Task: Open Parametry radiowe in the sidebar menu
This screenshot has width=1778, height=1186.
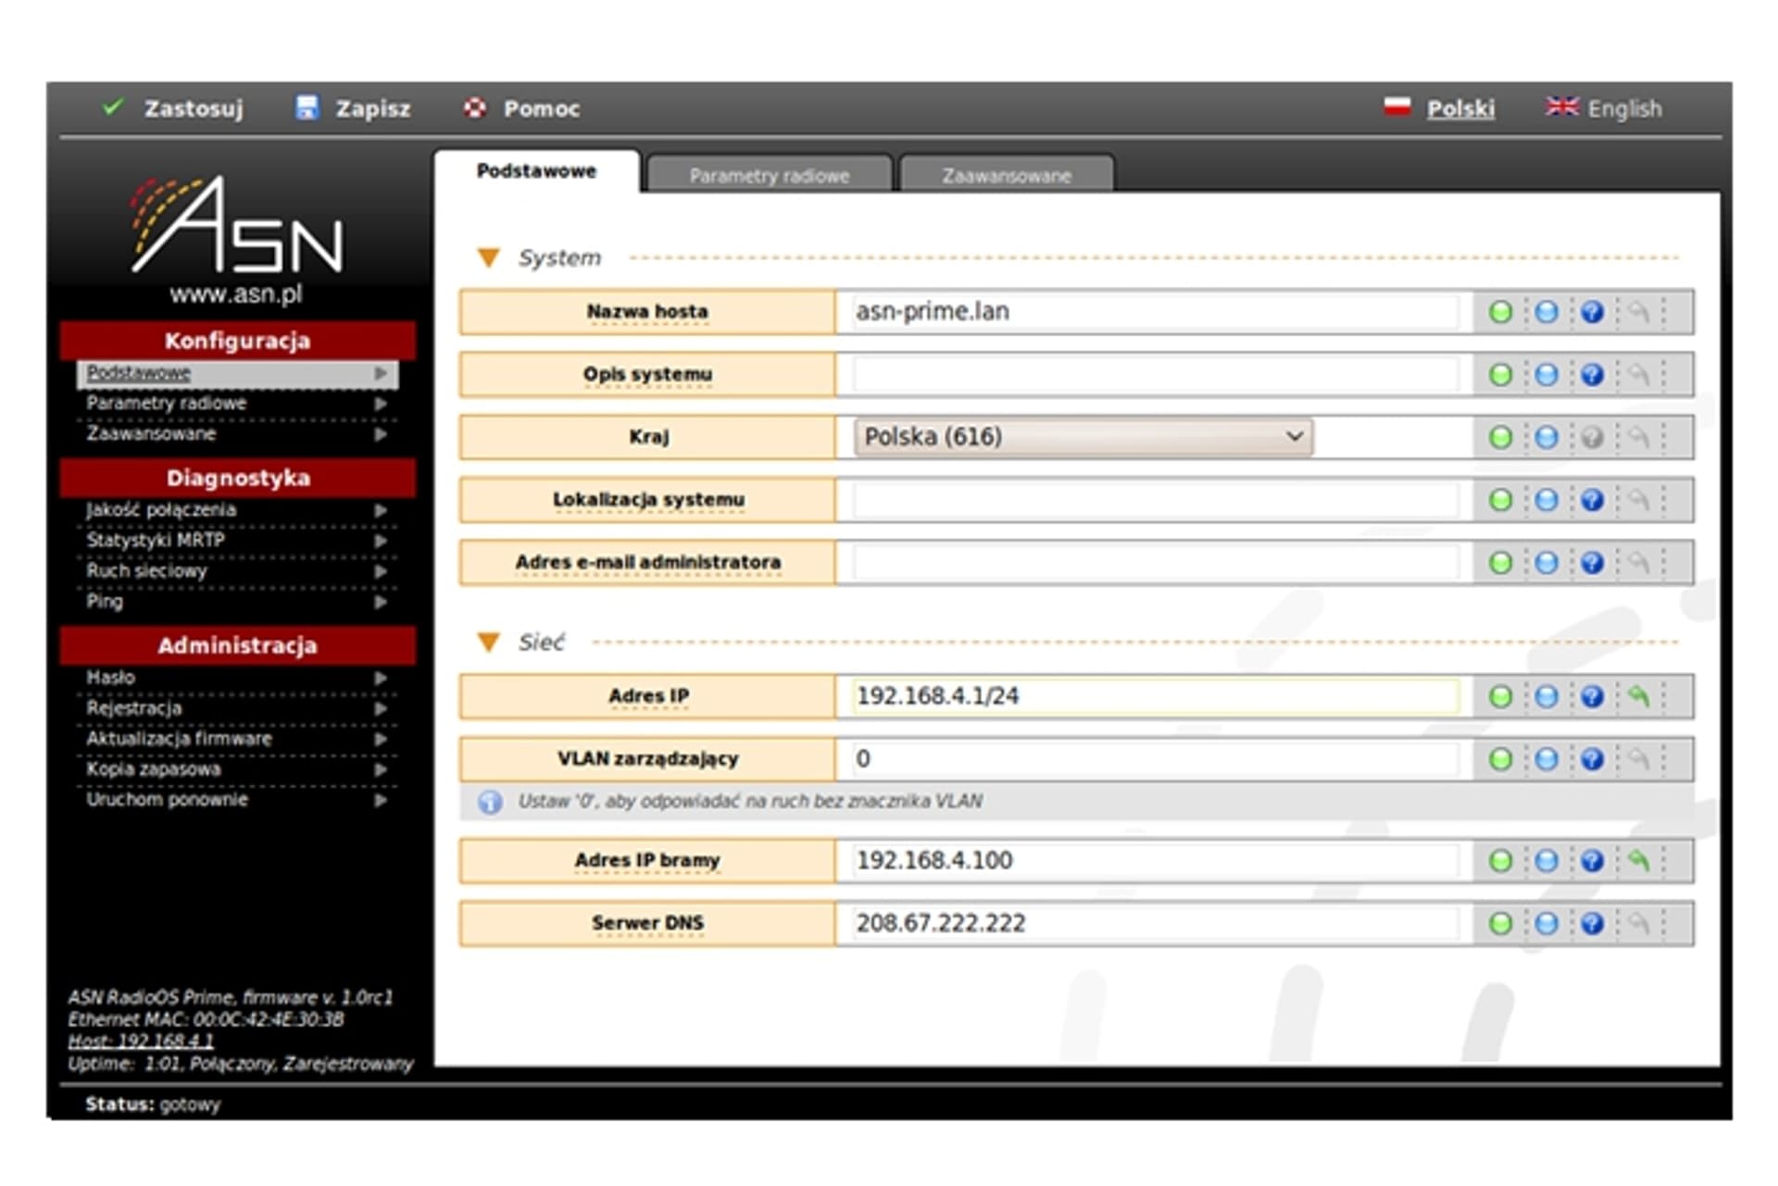Action: click(238, 404)
